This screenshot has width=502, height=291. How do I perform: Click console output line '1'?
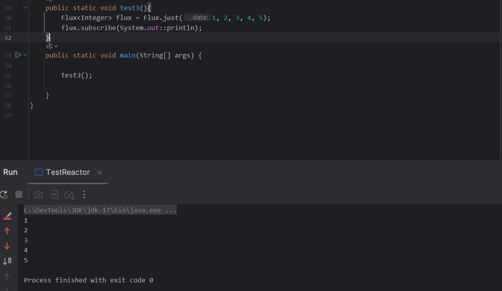coord(26,220)
